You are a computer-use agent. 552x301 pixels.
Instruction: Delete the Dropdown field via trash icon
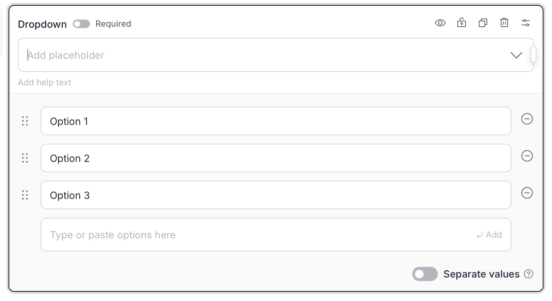504,23
